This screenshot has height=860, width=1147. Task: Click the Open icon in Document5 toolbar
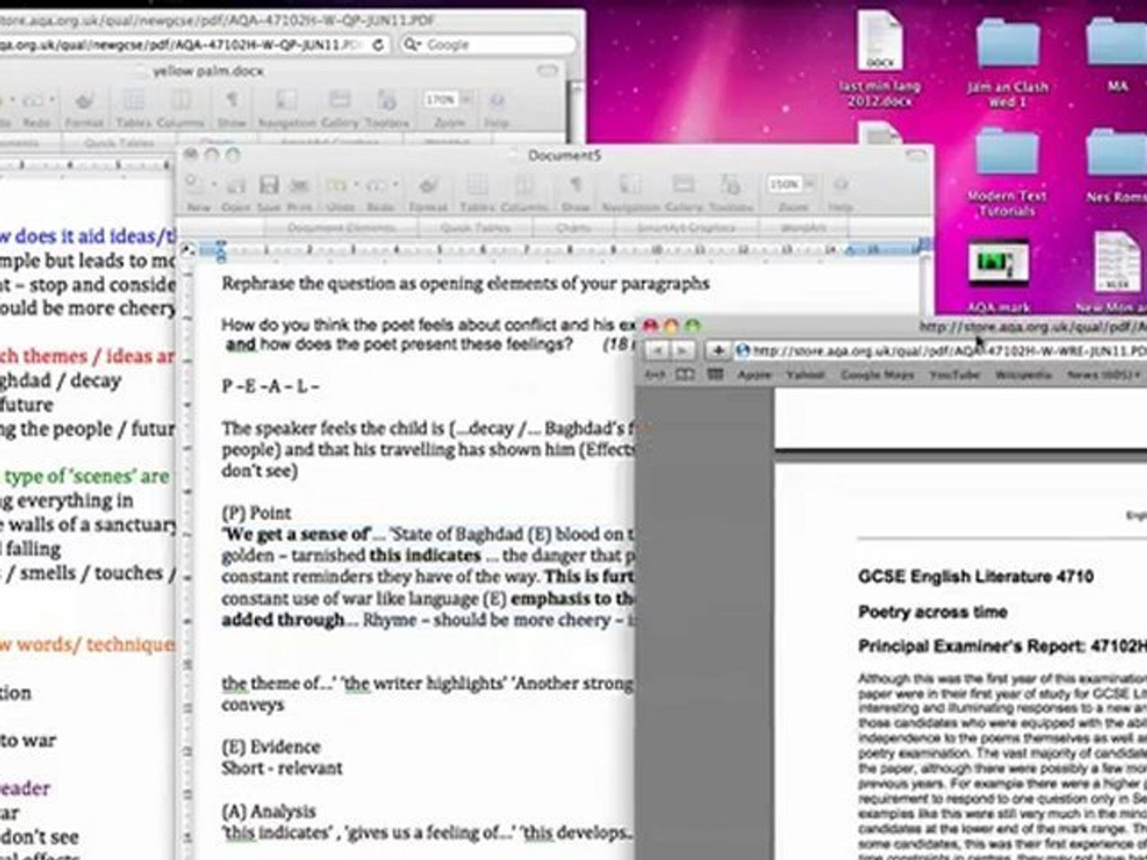[236, 186]
